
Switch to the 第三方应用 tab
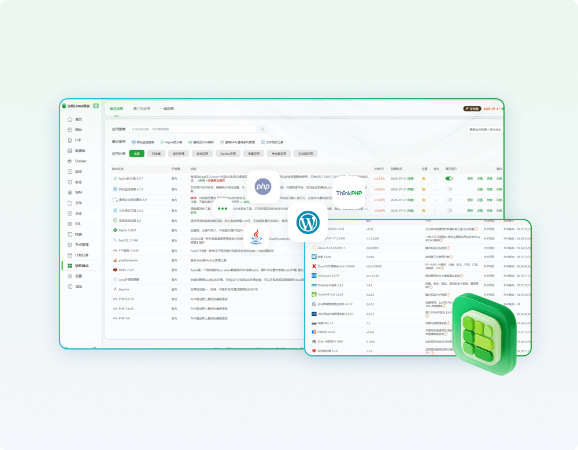pos(142,109)
